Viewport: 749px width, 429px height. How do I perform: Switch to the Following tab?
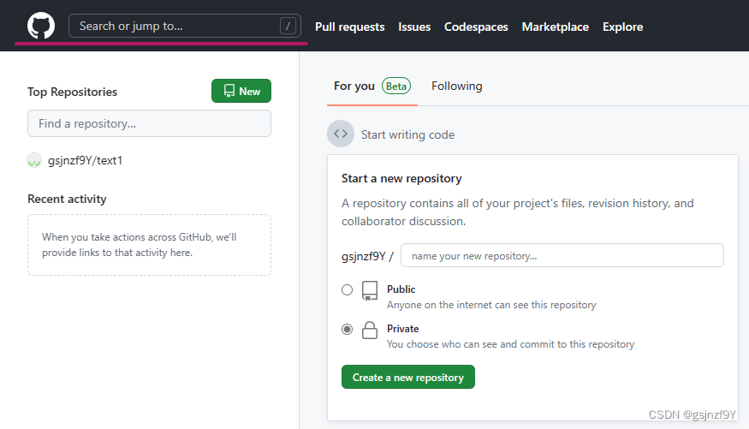tap(456, 86)
